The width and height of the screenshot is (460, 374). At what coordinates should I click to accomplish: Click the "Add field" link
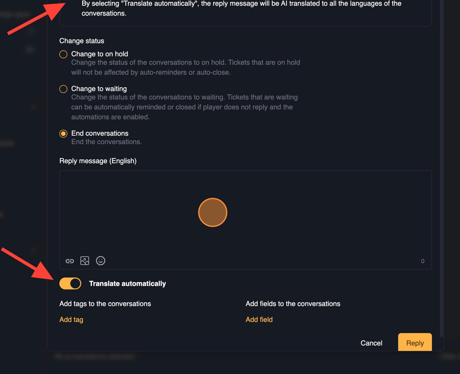259,319
